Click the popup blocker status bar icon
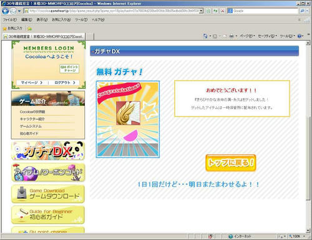Viewport: 312px width, 240px height. [x=211, y=236]
